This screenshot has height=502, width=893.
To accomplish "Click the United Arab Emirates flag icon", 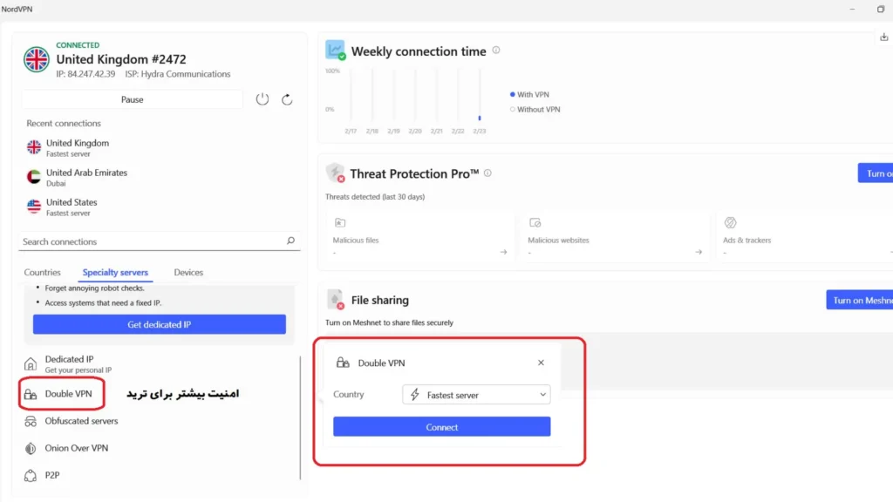I will pos(34,177).
